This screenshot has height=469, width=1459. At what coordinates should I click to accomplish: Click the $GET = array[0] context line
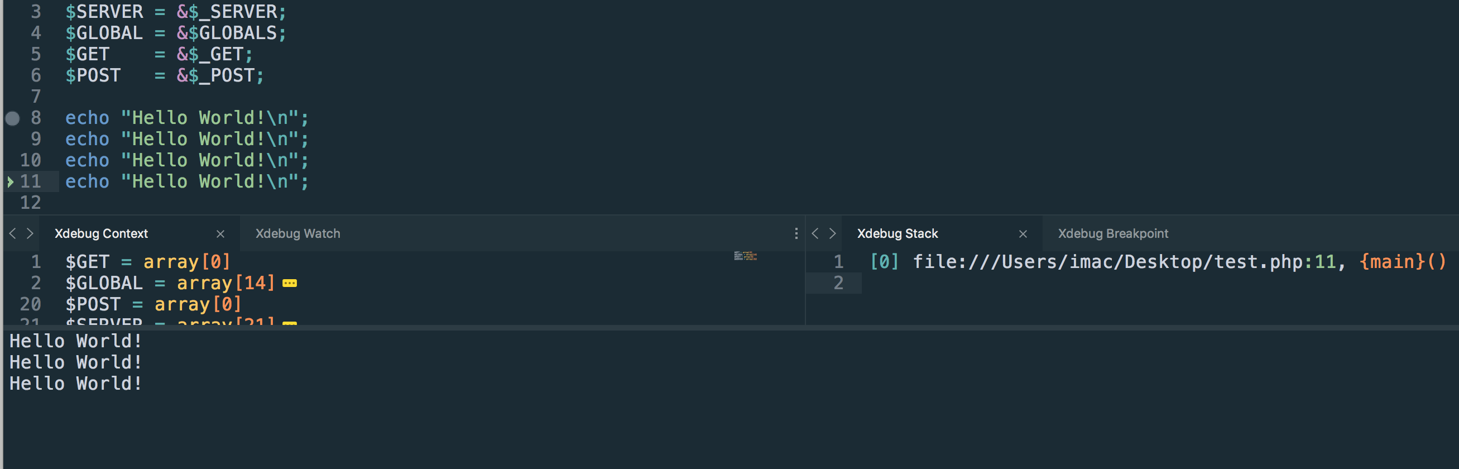pos(148,262)
